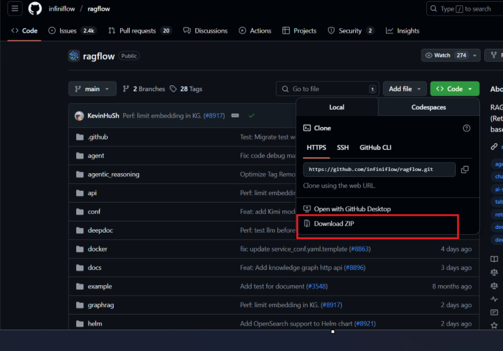Select the HTTPS clone option
Viewport: 503px width, 351px height.
[316, 148]
